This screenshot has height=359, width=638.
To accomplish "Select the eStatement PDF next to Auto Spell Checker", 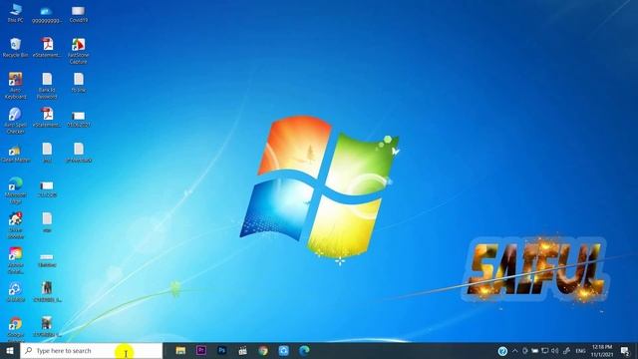I will [47, 118].
